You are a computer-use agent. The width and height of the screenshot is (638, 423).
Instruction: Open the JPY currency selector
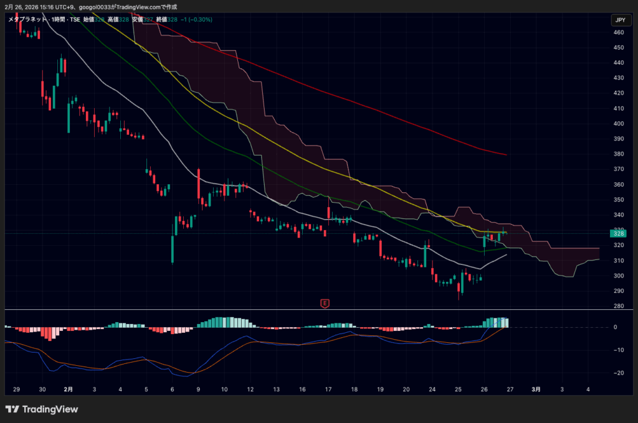click(x=619, y=21)
